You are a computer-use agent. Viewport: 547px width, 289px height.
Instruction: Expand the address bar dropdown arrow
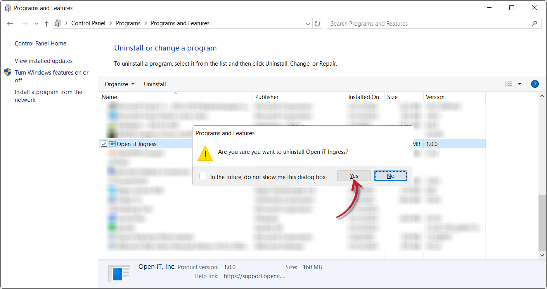(308, 23)
